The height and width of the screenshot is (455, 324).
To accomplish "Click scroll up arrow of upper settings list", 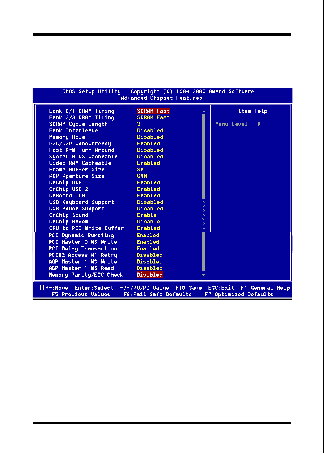I will [204, 111].
